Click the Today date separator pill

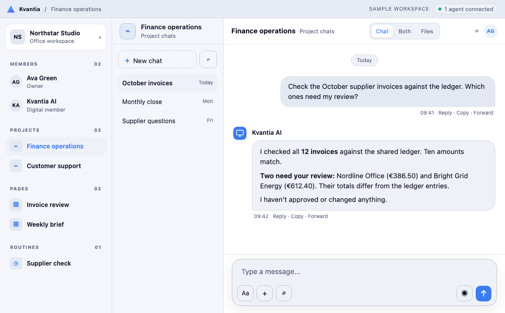364,60
